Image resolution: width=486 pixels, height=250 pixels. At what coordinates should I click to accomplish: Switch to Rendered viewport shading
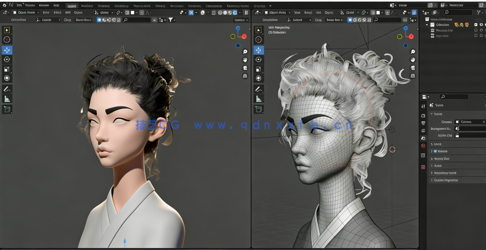click(235, 13)
